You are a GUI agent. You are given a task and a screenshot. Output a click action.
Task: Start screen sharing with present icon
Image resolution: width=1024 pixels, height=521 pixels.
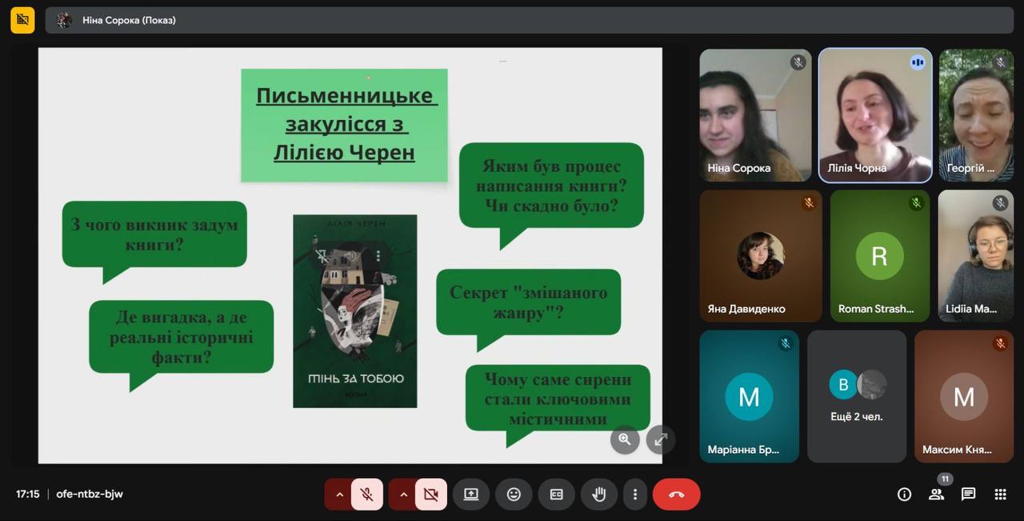pos(471,495)
